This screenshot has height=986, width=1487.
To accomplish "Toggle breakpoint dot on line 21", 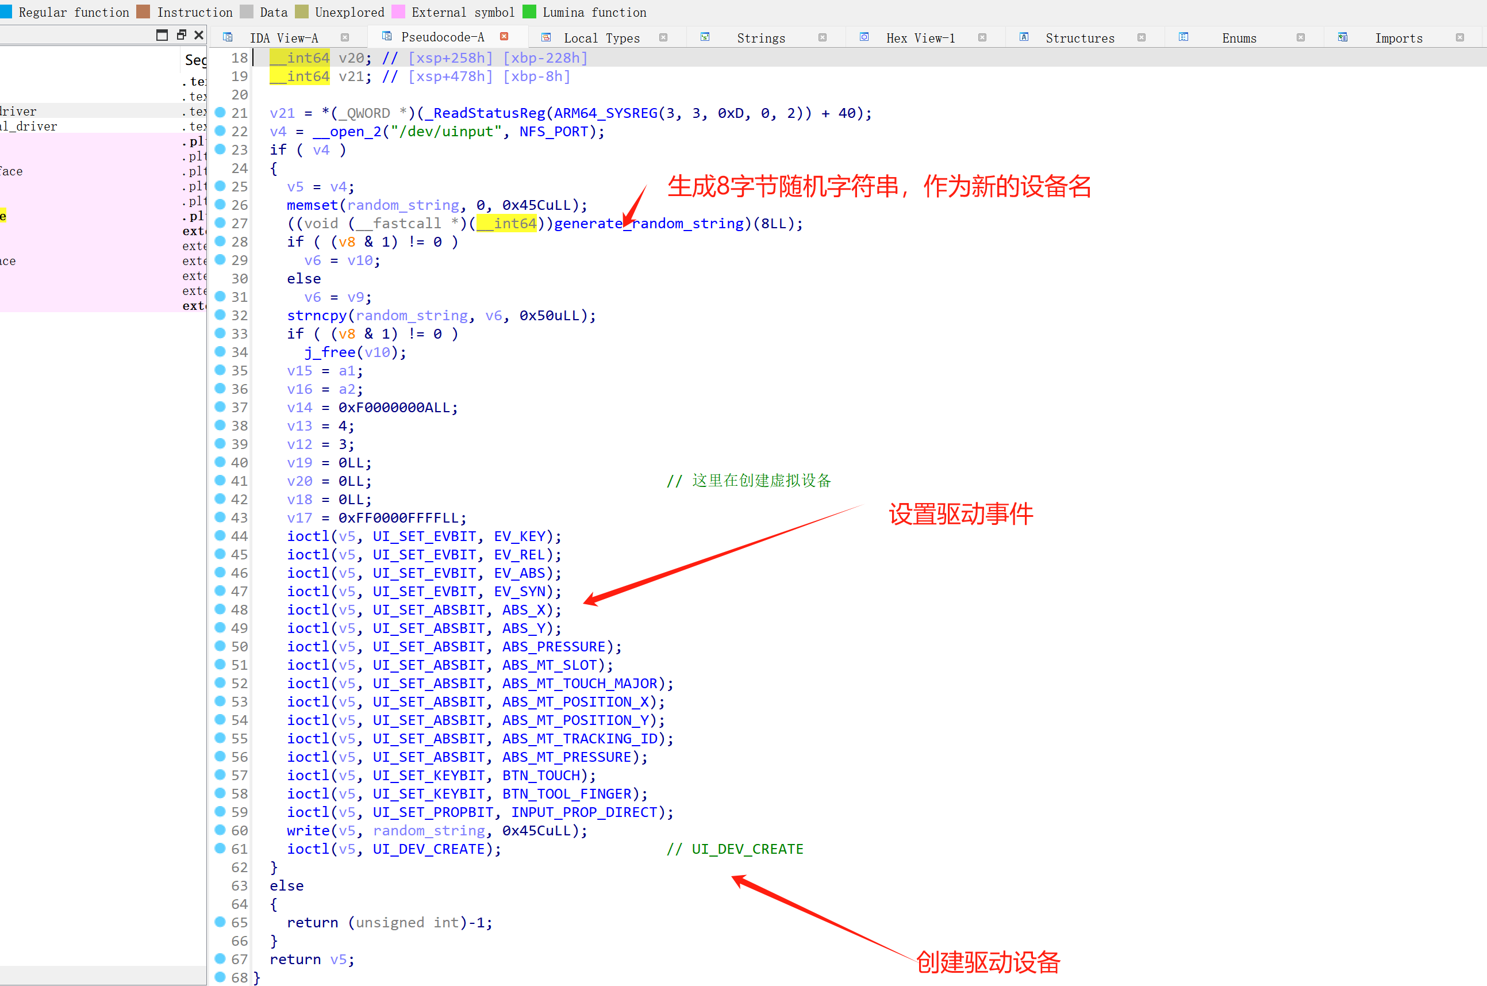I will 220,113.
